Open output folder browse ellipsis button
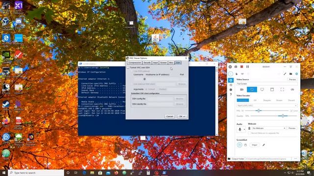314x176 pixels. coord(295,158)
